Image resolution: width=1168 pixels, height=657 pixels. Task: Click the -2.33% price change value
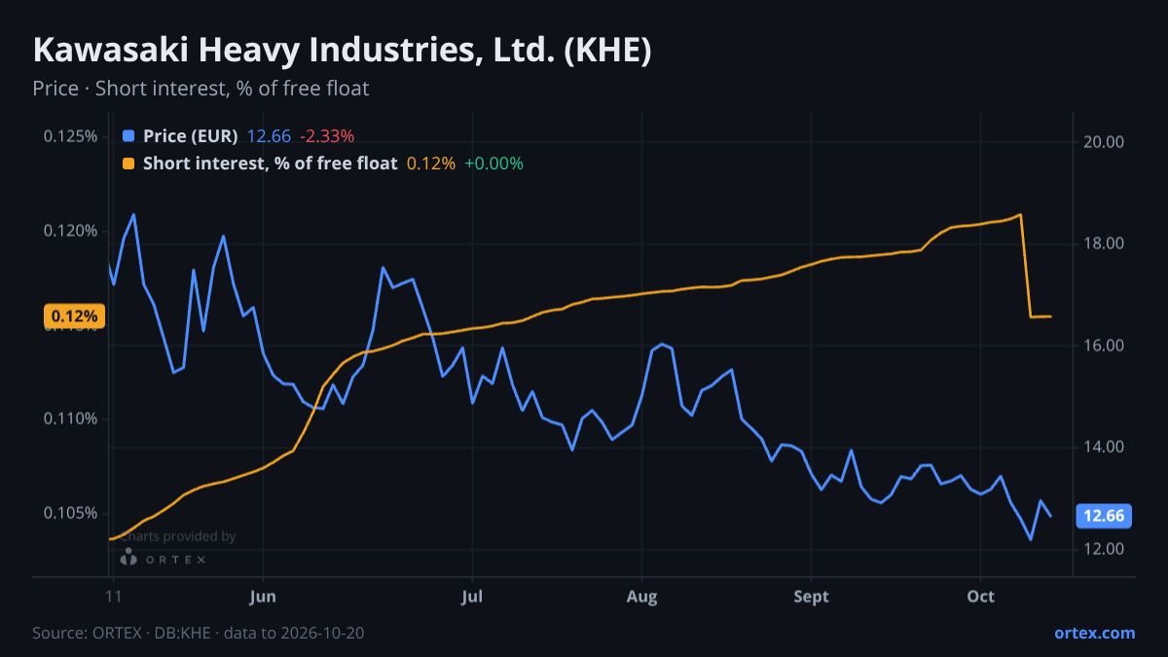pos(327,136)
